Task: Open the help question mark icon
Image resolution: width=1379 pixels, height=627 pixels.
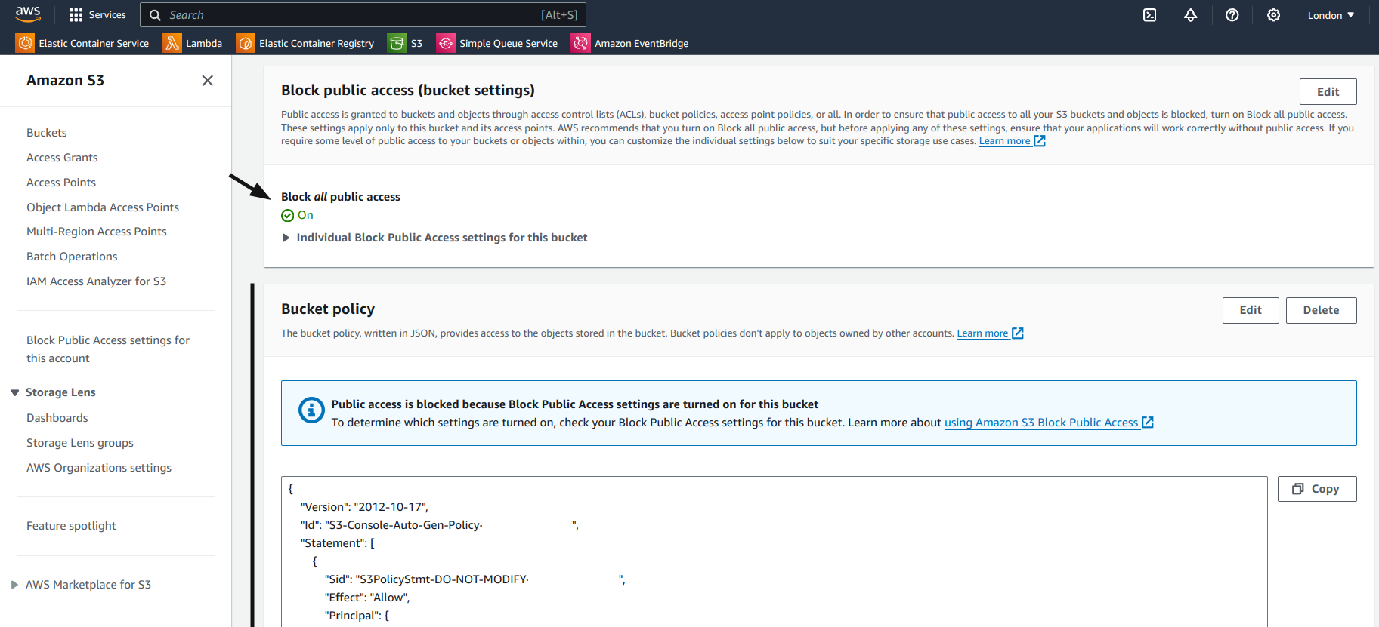Action: pyautogui.click(x=1232, y=15)
